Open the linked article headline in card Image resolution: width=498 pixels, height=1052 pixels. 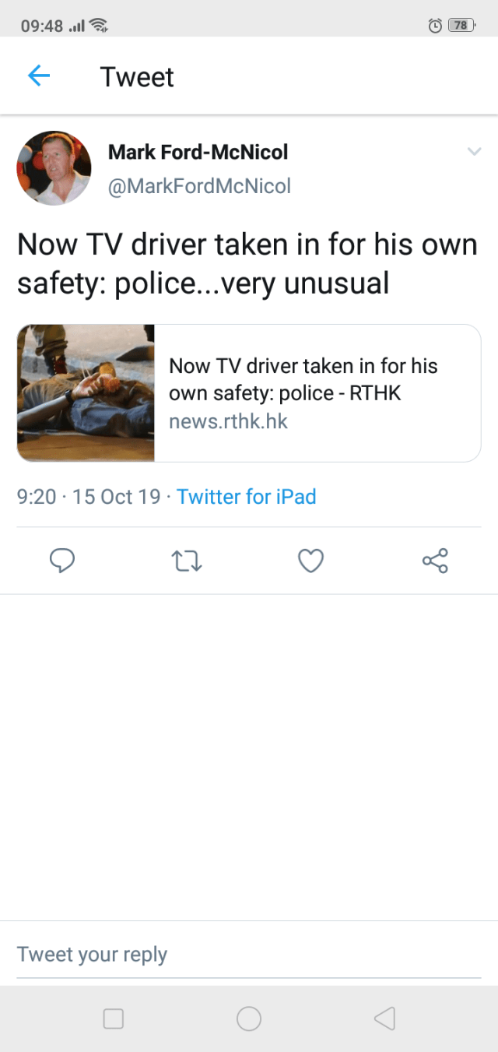click(303, 379)
